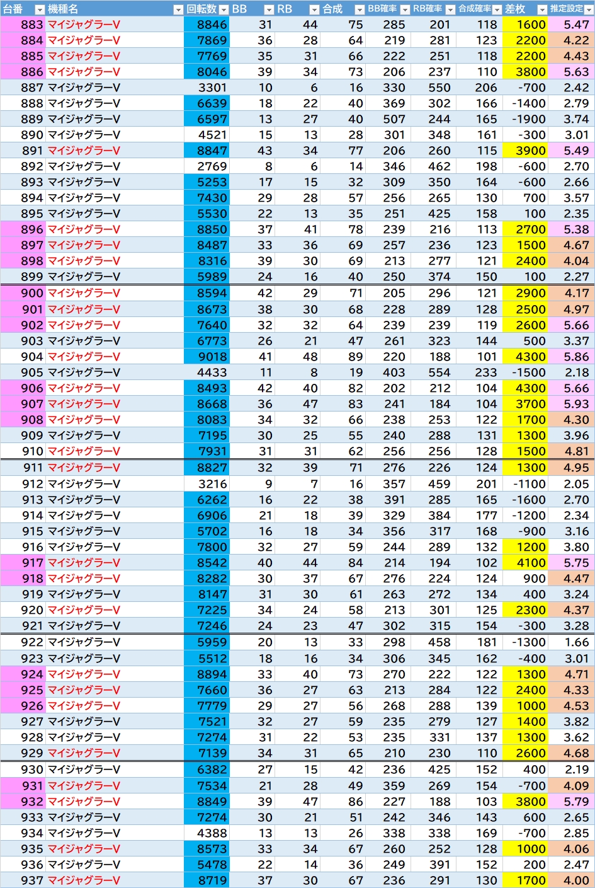Select the 差枚 cell -1600 in row 913
Viewport: 595px width, 888px height.
(x=525, y=500)
